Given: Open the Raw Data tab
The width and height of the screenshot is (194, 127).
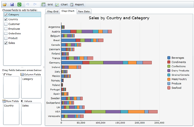Looking at the screenshot, I should pyautogui.click(x=84, y=11).
